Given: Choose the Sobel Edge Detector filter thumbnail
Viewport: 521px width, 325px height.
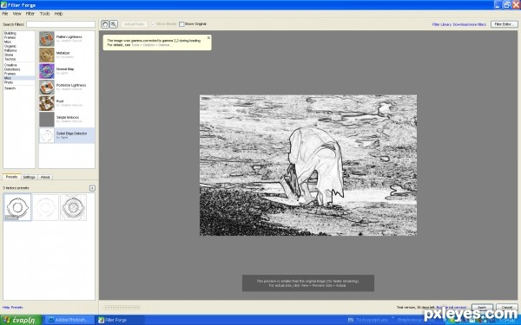Looking at the screenshot, I should click(47, 135).
